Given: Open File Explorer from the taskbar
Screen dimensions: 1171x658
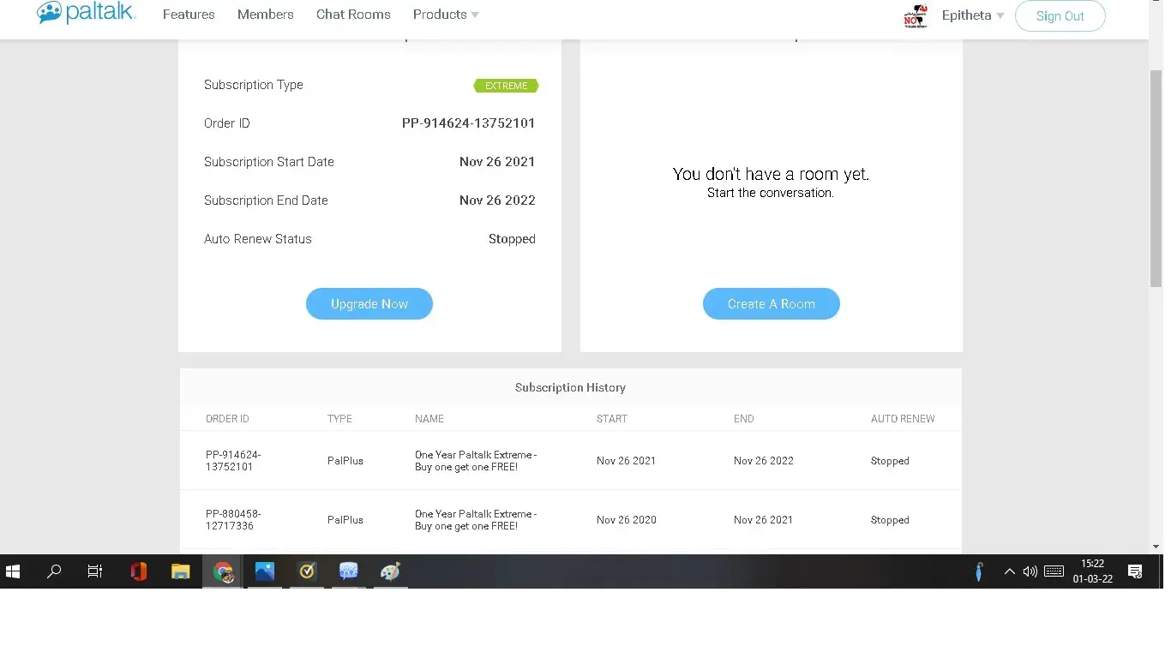Looking at the screenshot, I should pos(180,571).
